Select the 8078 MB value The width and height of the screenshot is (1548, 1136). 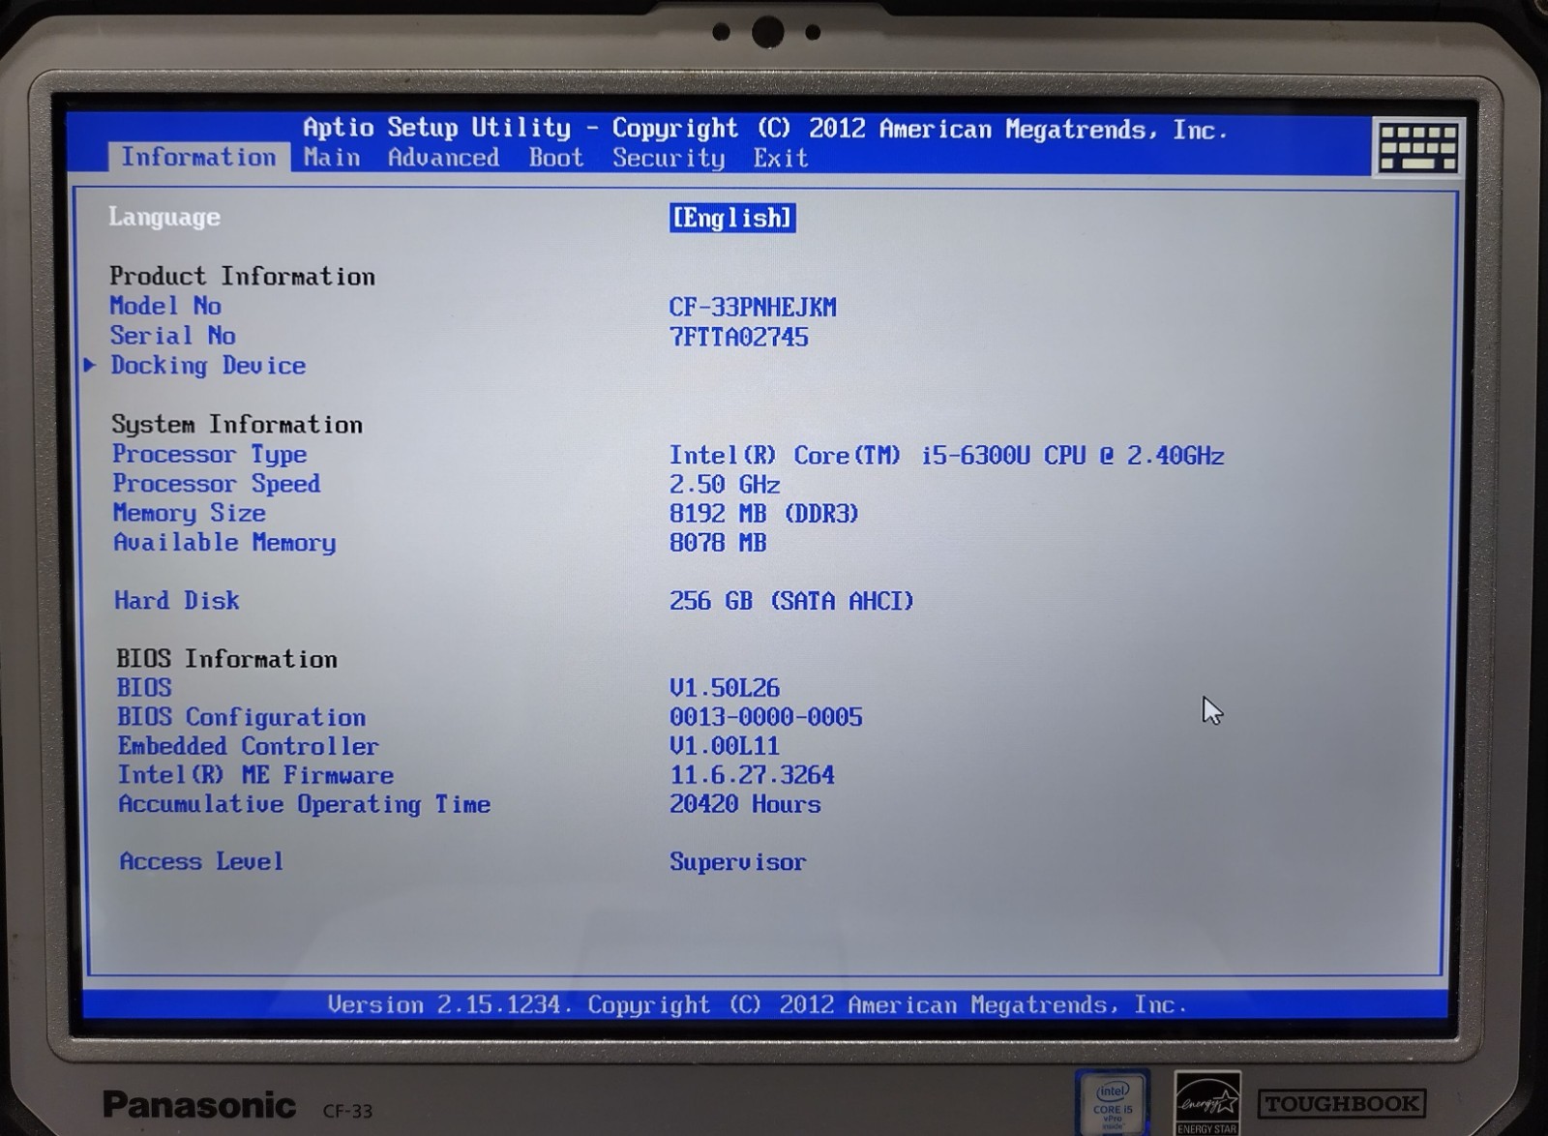point(718,542)
